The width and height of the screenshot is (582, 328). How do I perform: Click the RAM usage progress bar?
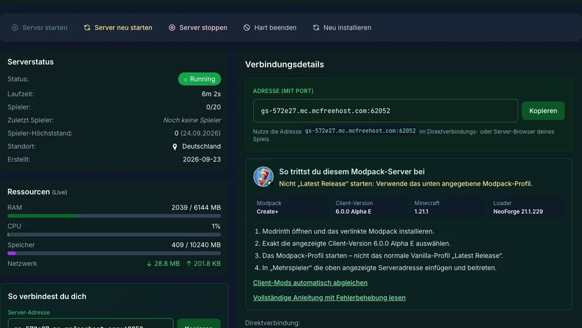(x=114, y=216)
